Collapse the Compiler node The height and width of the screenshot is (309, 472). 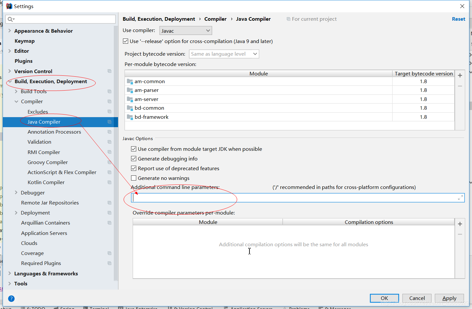point(16,102)
